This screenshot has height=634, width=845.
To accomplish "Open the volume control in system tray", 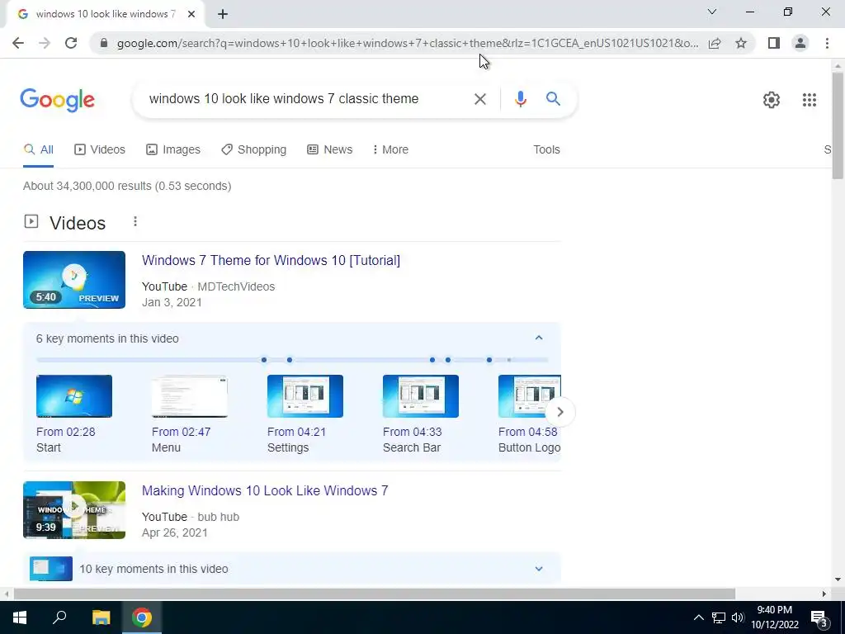I will coord(738,617).
